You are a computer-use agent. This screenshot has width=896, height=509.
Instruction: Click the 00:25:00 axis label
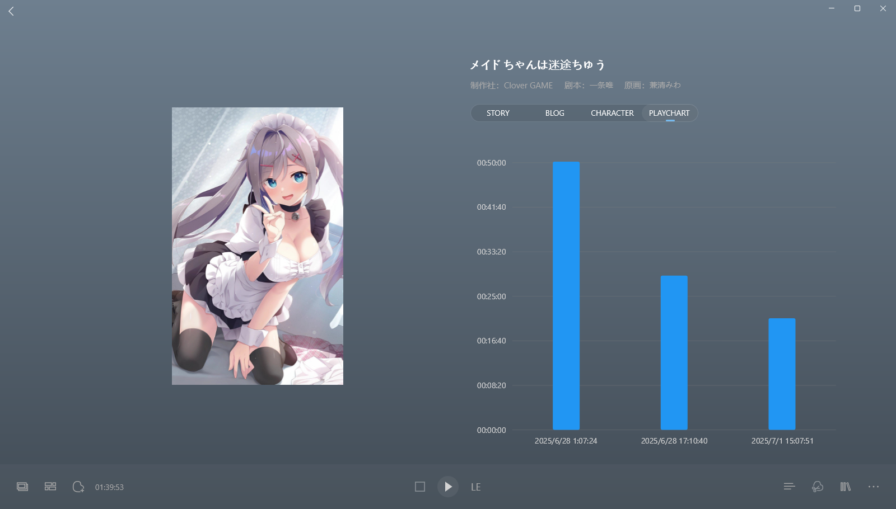click(x=491, y=296)
